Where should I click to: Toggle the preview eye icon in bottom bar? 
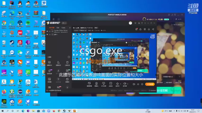[x=138, y=84]
